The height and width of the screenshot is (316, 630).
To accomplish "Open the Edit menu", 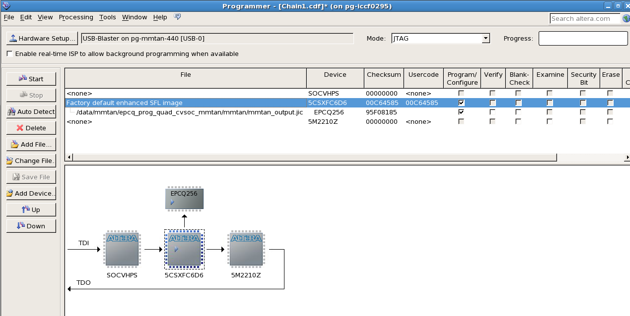I will [x=26, y=17].
